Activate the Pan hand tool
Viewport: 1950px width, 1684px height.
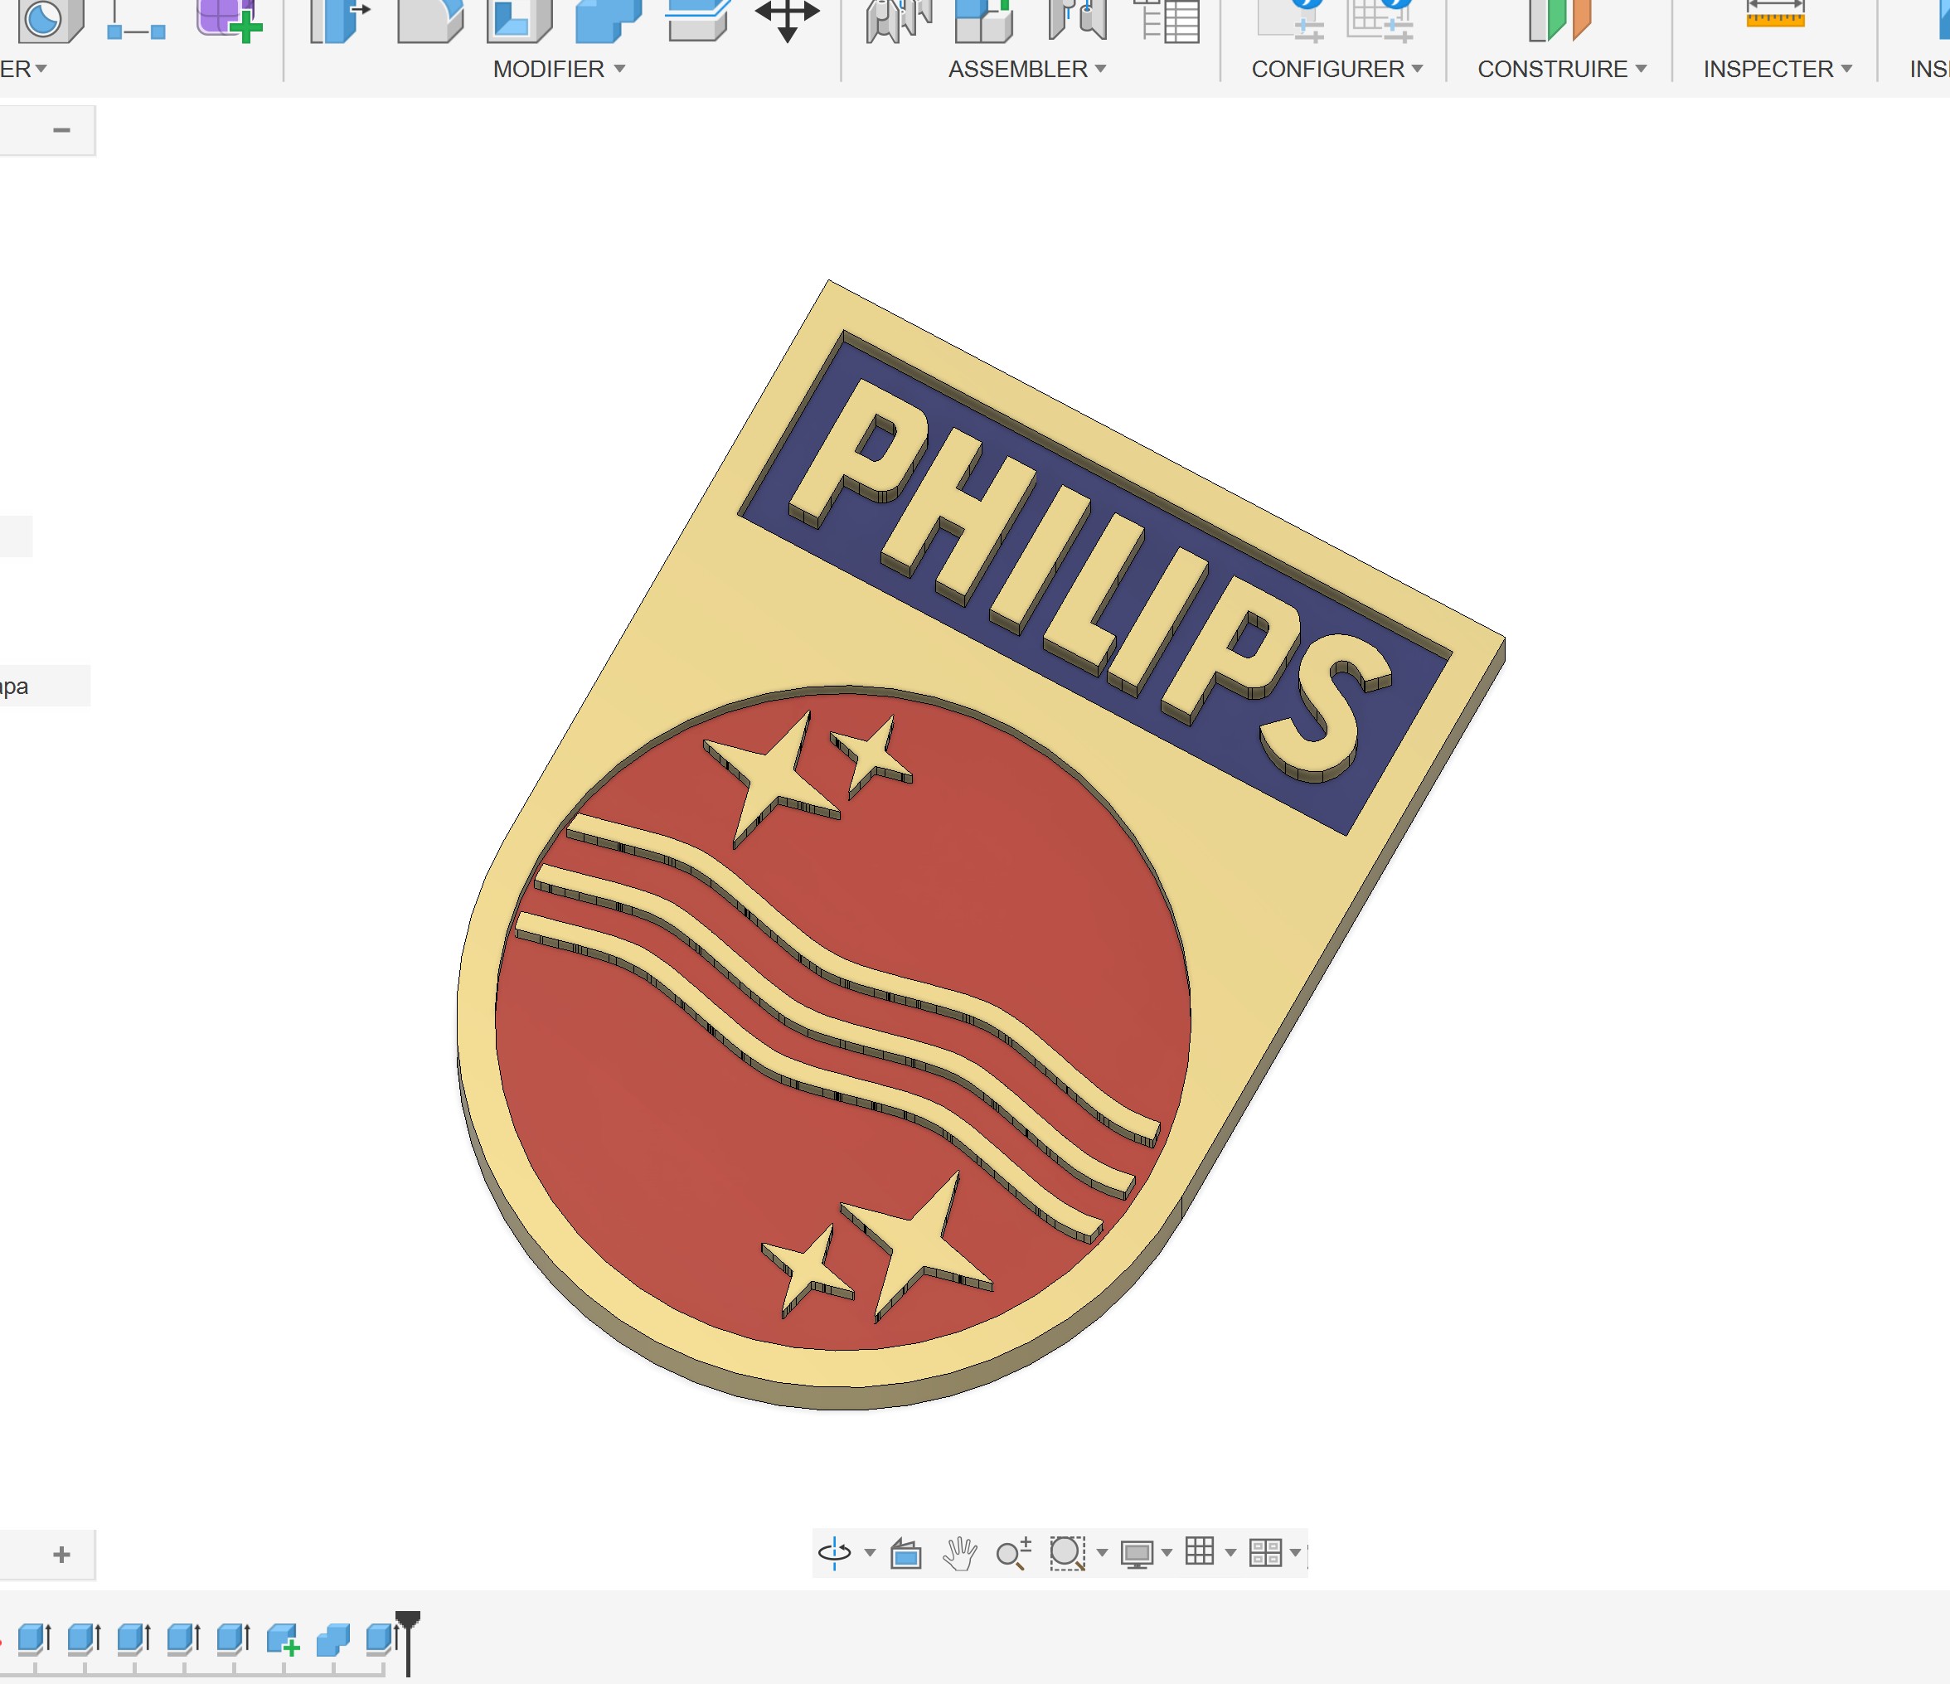point(960,1552)
